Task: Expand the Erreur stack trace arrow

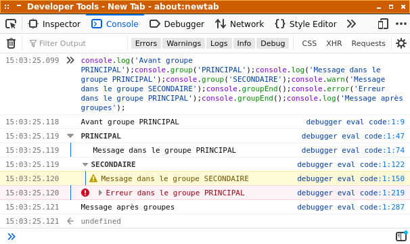Action: [100, 193]
